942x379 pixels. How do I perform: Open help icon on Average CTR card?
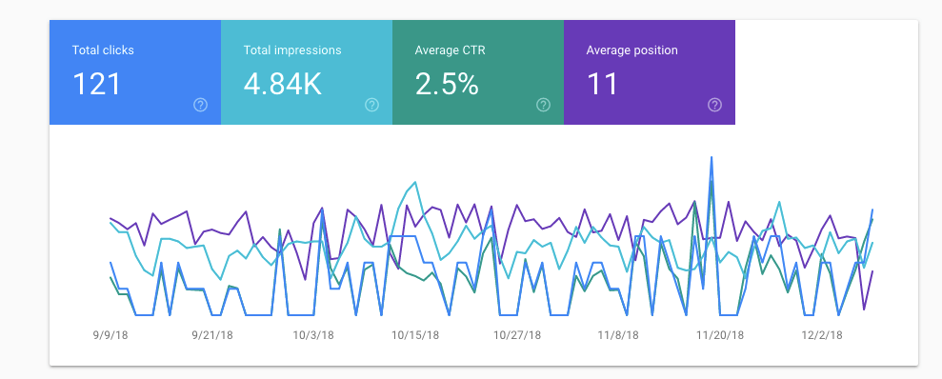[543, 105]
